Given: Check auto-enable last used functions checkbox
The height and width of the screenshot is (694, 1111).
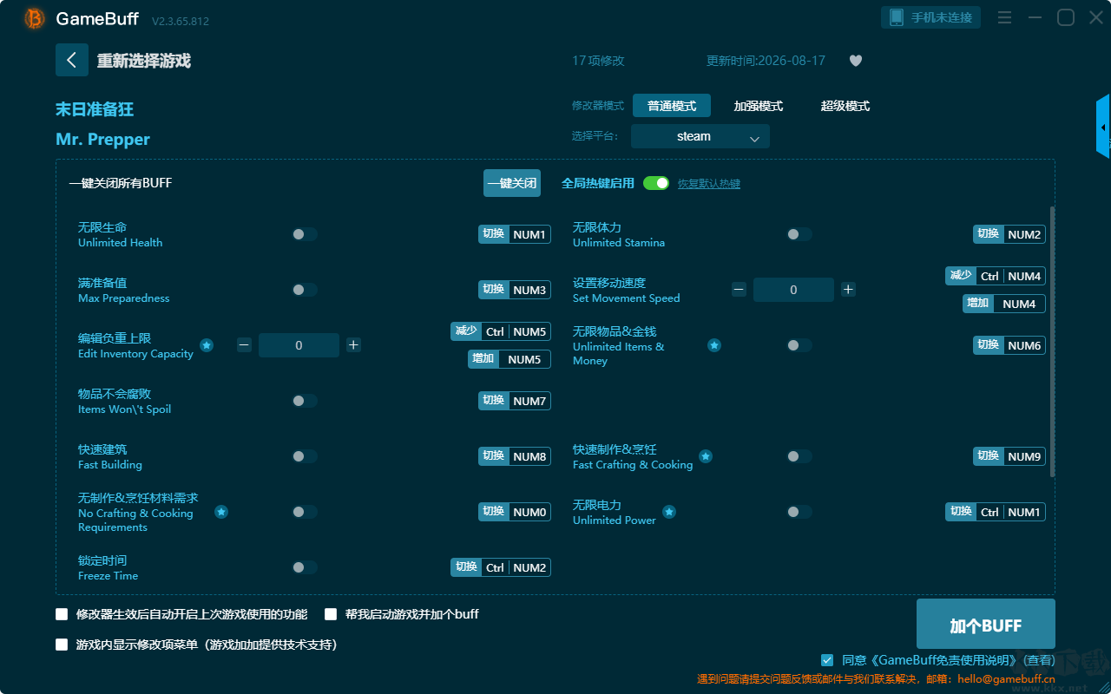Looking at the screenshot, I should [x=62, y=614].
